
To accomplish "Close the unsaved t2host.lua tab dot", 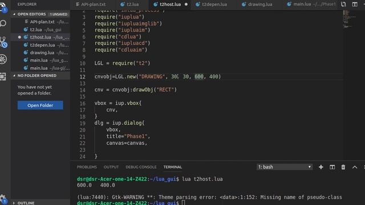I will point(186,4).
